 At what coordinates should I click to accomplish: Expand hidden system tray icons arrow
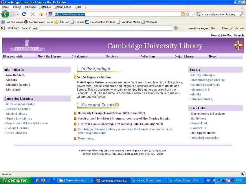(215, 181)
